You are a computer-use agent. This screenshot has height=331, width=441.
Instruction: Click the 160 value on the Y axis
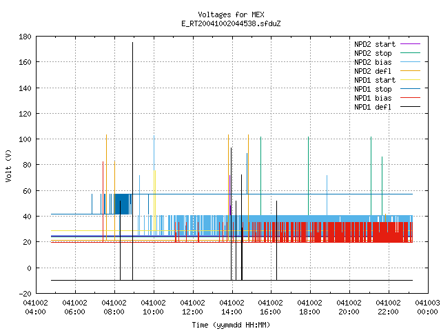point(25,62)
